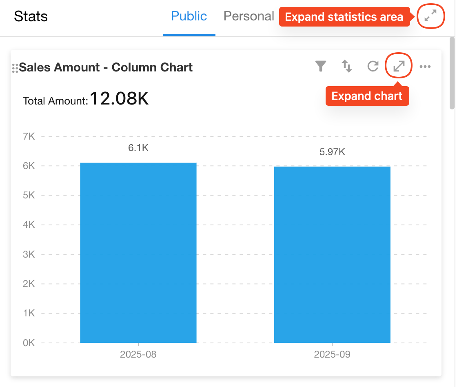Click the sort arrows icon
Viewport: 457px width, 387px height.
pos(347,66)
